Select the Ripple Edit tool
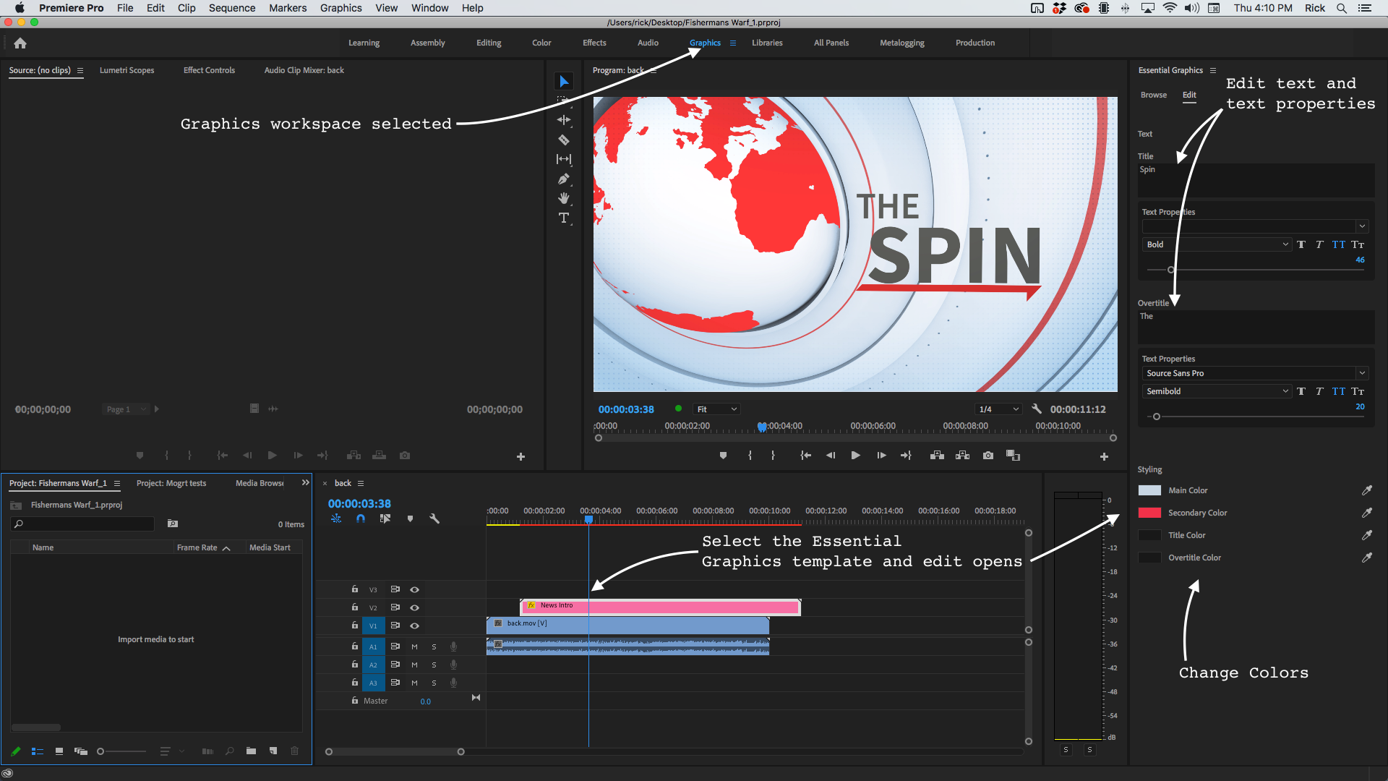The image size is (1388, 781). (564, 120)
